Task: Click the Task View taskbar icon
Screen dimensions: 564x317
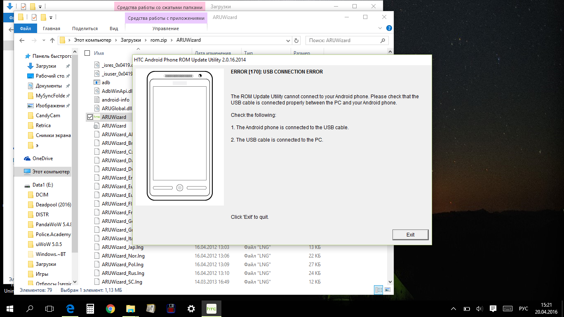Action: coord(49,308)
